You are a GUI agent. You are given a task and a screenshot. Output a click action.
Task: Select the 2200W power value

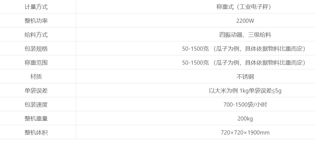(245, 21)
